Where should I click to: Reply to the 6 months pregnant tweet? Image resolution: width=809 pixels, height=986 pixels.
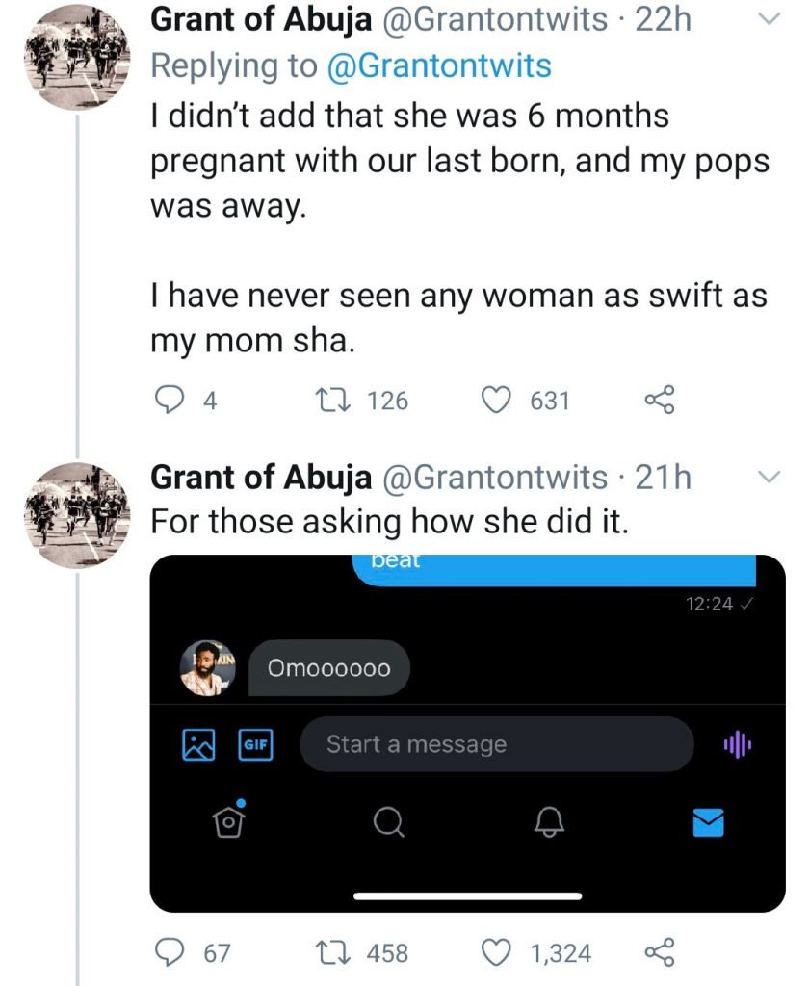point(171,400)
